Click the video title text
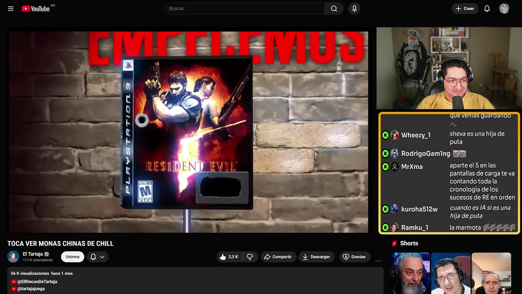This screenshot has width=522, height=294. 60,244
